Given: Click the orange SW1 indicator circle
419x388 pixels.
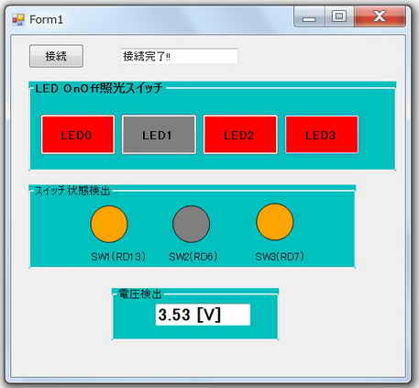Looking at the screenshot, I should pos(109,224).
